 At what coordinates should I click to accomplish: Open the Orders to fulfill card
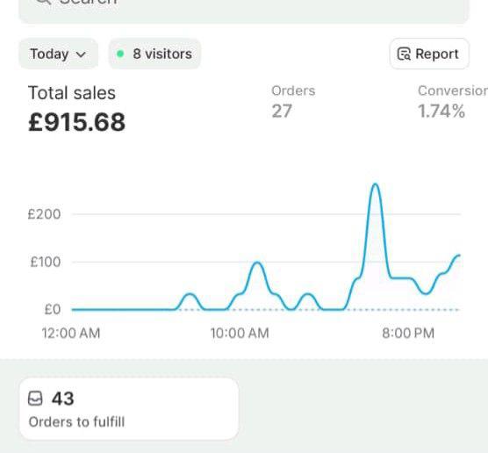click(129, 409)
